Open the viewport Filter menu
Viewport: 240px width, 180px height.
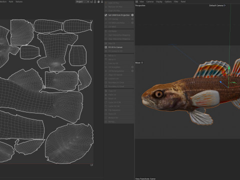pyautogui.click(x=176, y=1)
